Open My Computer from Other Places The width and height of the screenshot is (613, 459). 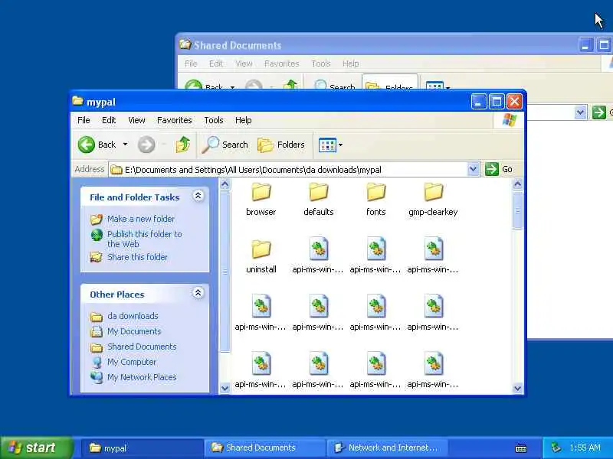(132, 362)
